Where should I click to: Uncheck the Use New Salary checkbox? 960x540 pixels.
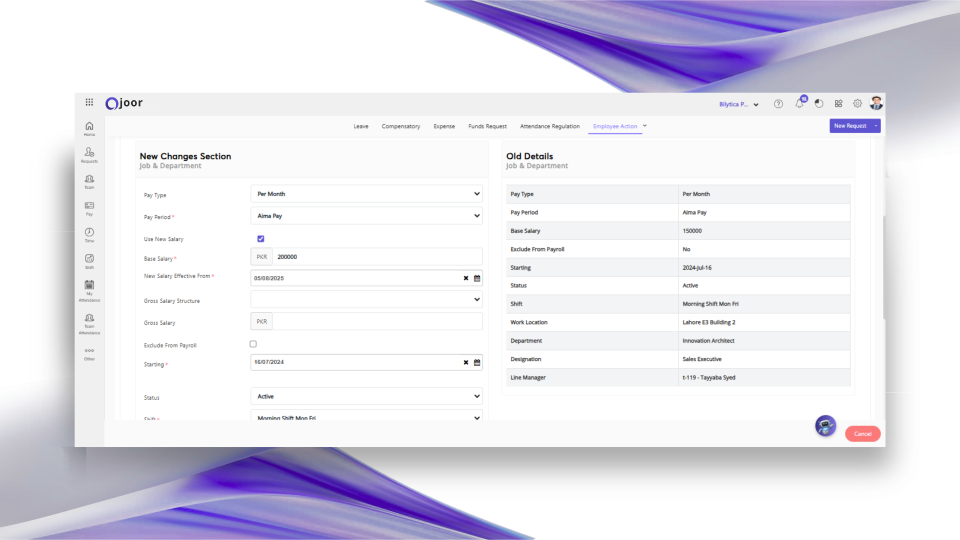click(x=260, y=239)
